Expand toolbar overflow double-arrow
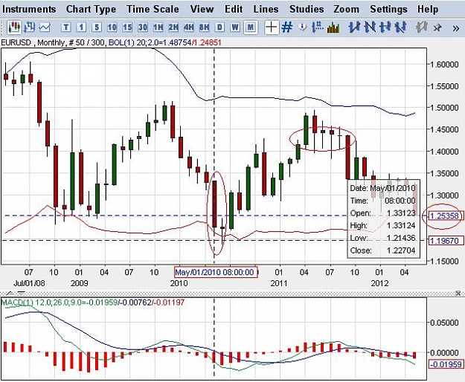Viewport: 465px width, 382px height. (x=456, y=28)
